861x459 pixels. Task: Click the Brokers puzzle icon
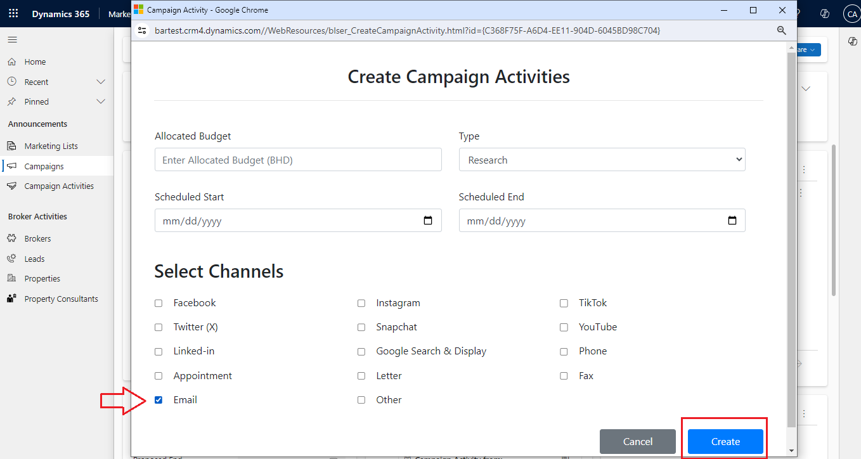coord(11,239)
